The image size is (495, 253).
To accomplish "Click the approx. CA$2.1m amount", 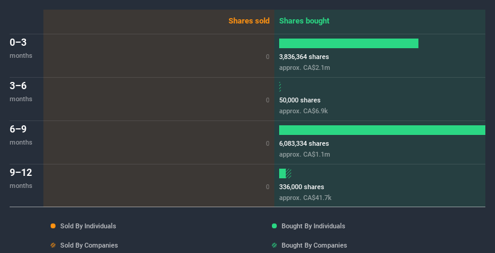I will click(304, 67).
